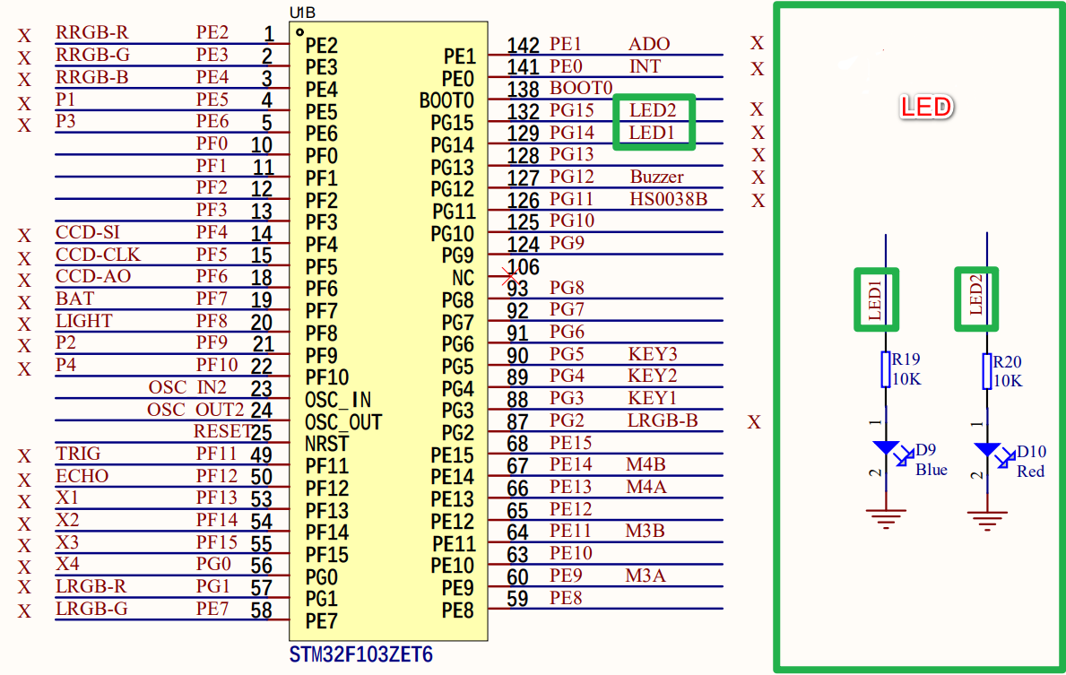Click the 10K value under R20
Viewport: 1066px width, 675px height.
point(1008,381)
